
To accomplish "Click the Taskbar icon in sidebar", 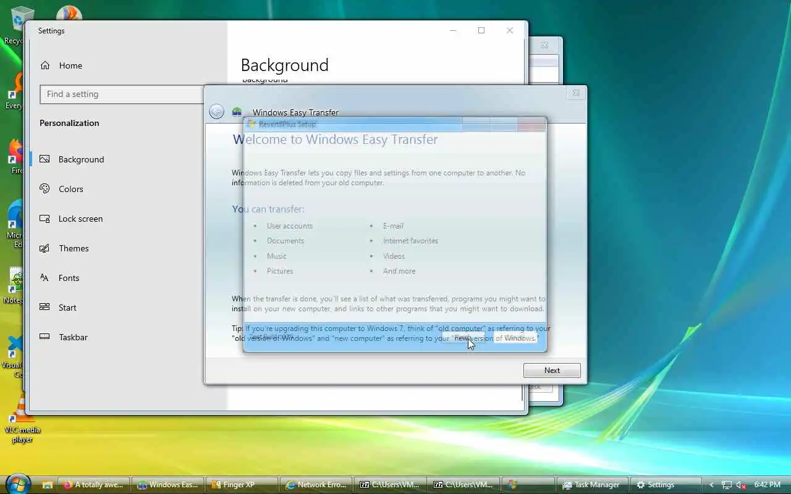I will click(44, 337).
